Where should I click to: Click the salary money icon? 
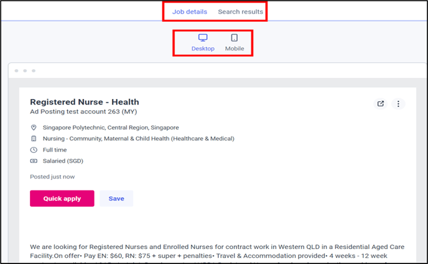click(x=34, y=161)
